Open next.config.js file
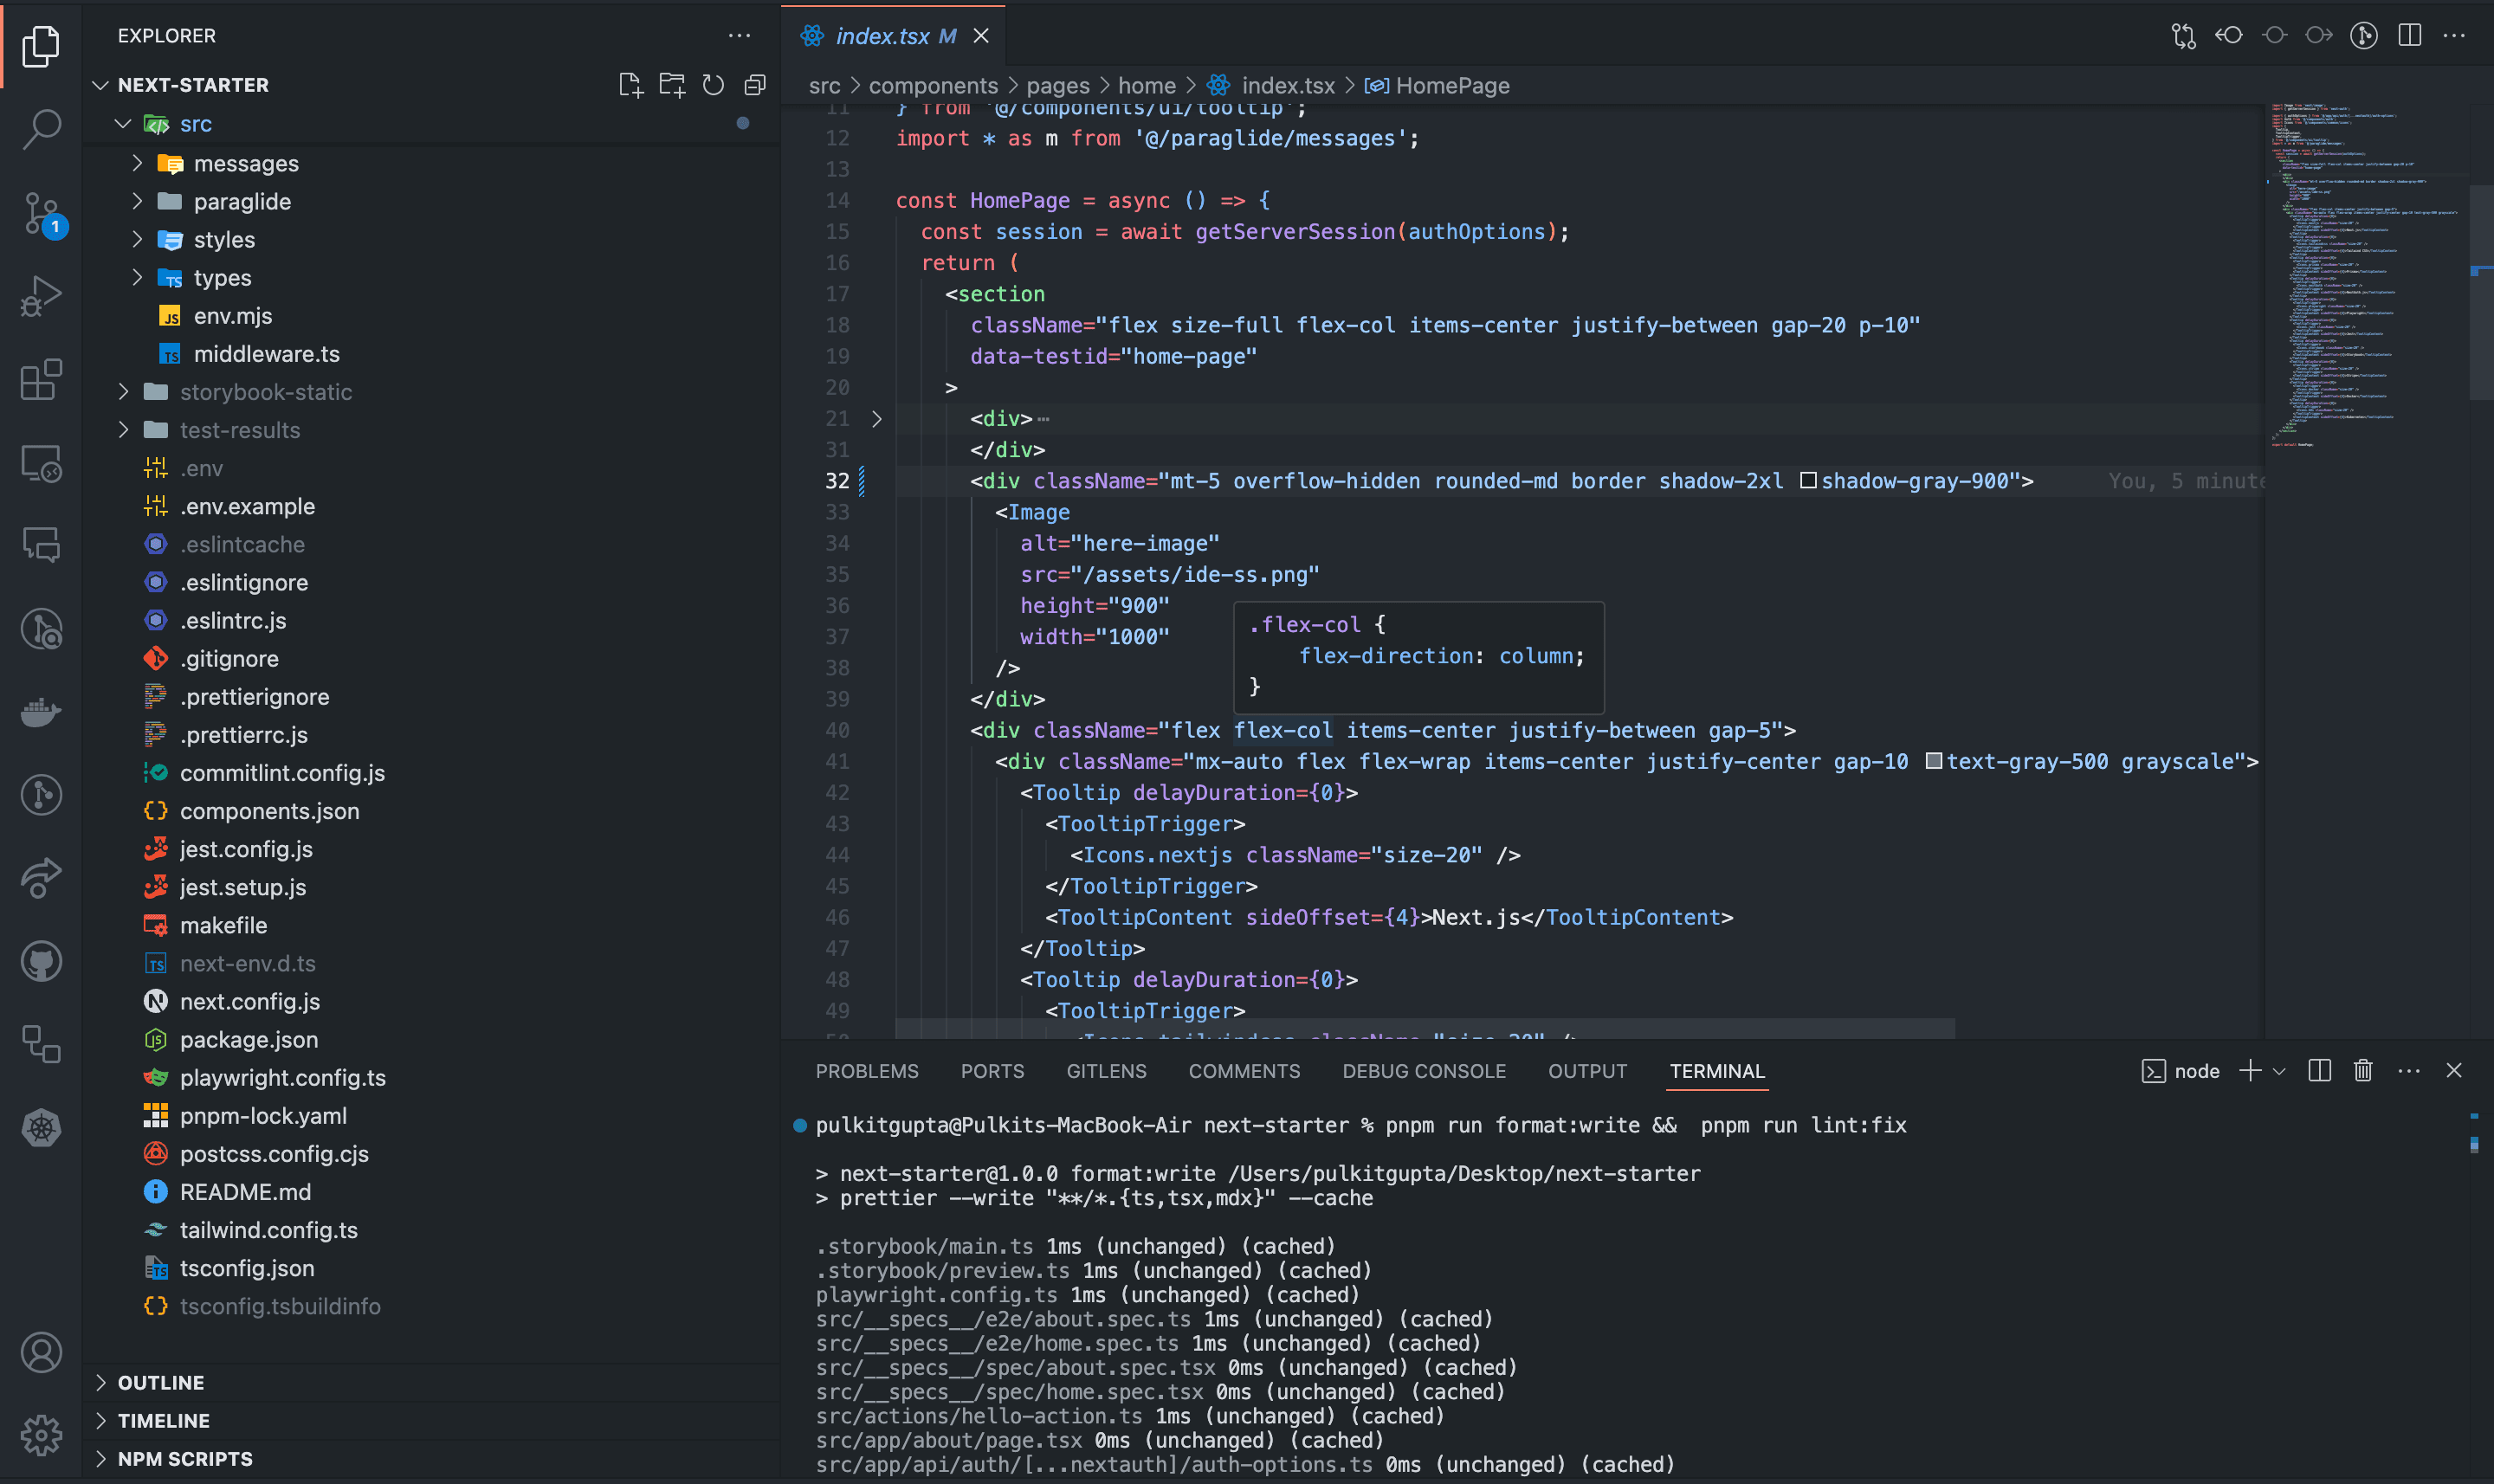 coord(249,1001)
